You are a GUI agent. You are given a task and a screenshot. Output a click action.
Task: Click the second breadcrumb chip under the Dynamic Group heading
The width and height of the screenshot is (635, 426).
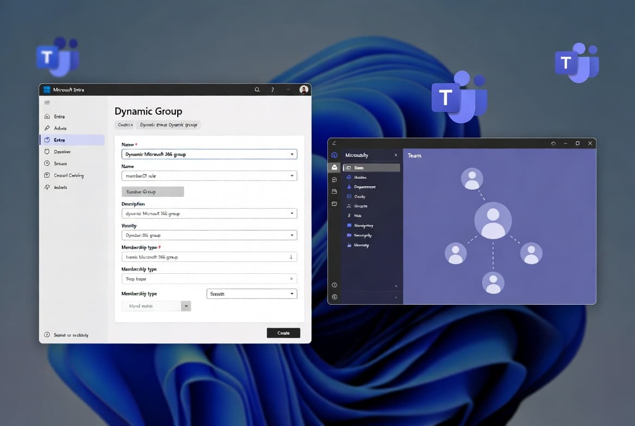point(169,125)
